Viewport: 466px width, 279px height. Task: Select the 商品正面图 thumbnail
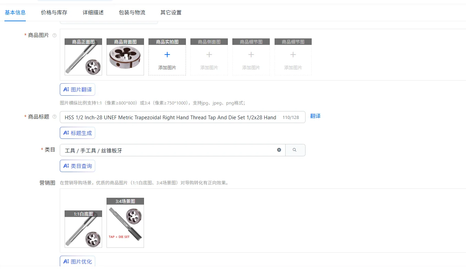(x=83, y=57)
